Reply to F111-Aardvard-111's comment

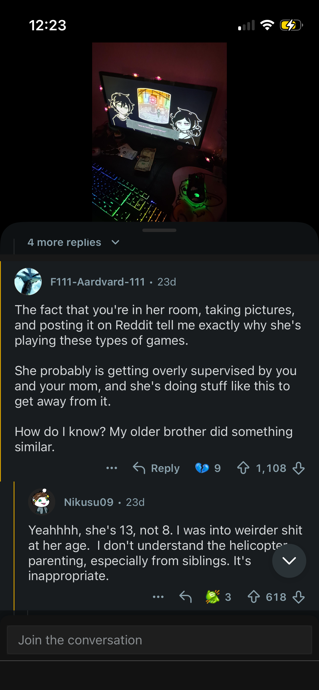(x=157, y=468)
